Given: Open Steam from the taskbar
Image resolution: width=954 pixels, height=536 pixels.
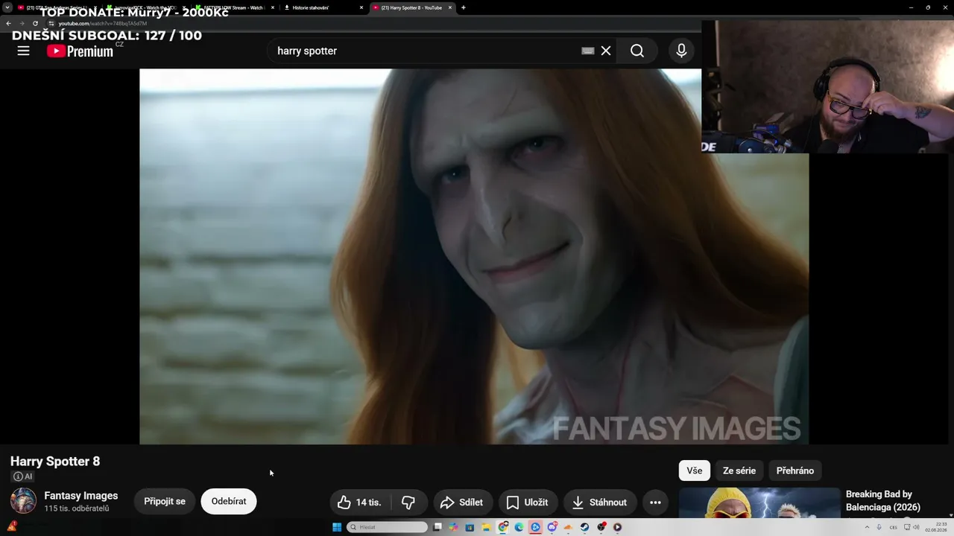Looking at the screenshot, I should 584,527.
